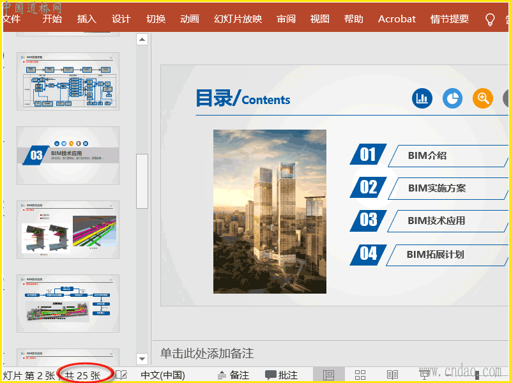Switch to the 开始 ribbon tab
The width and height of the screenshot is (511, 383).
point(52,19)
